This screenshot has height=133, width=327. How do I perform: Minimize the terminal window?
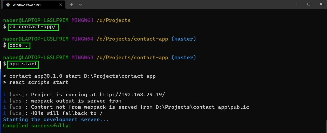pos(297,4)
